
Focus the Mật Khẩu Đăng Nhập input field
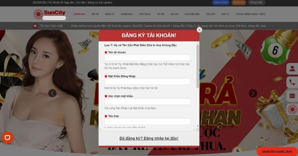(147, 82)
